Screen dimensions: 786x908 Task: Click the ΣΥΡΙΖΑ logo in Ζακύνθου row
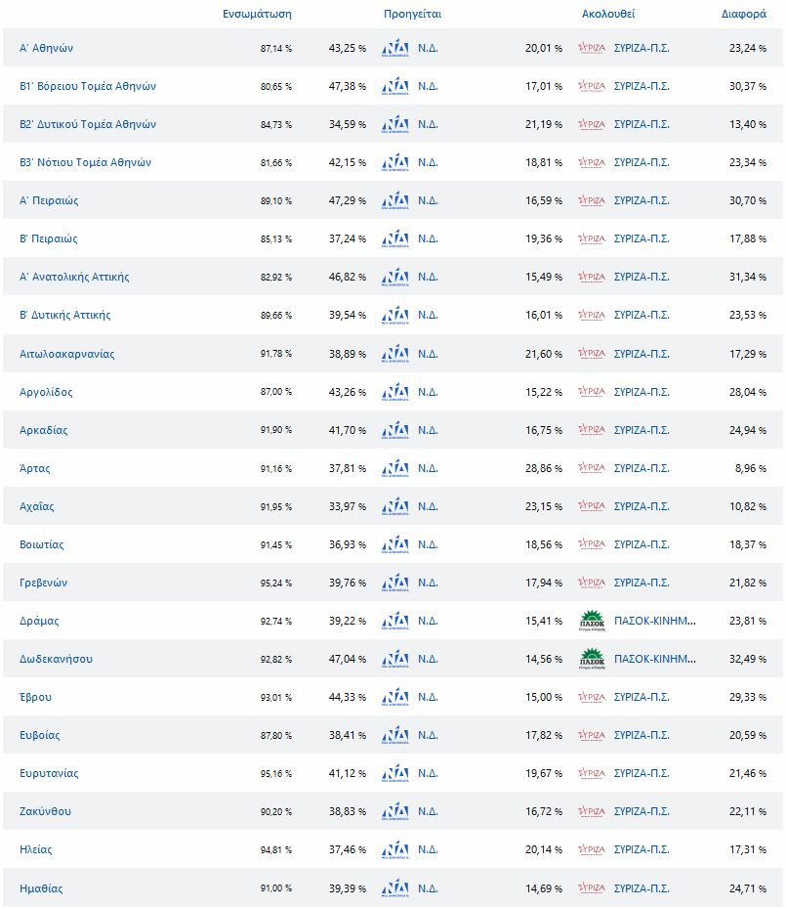tap(592, 811)
